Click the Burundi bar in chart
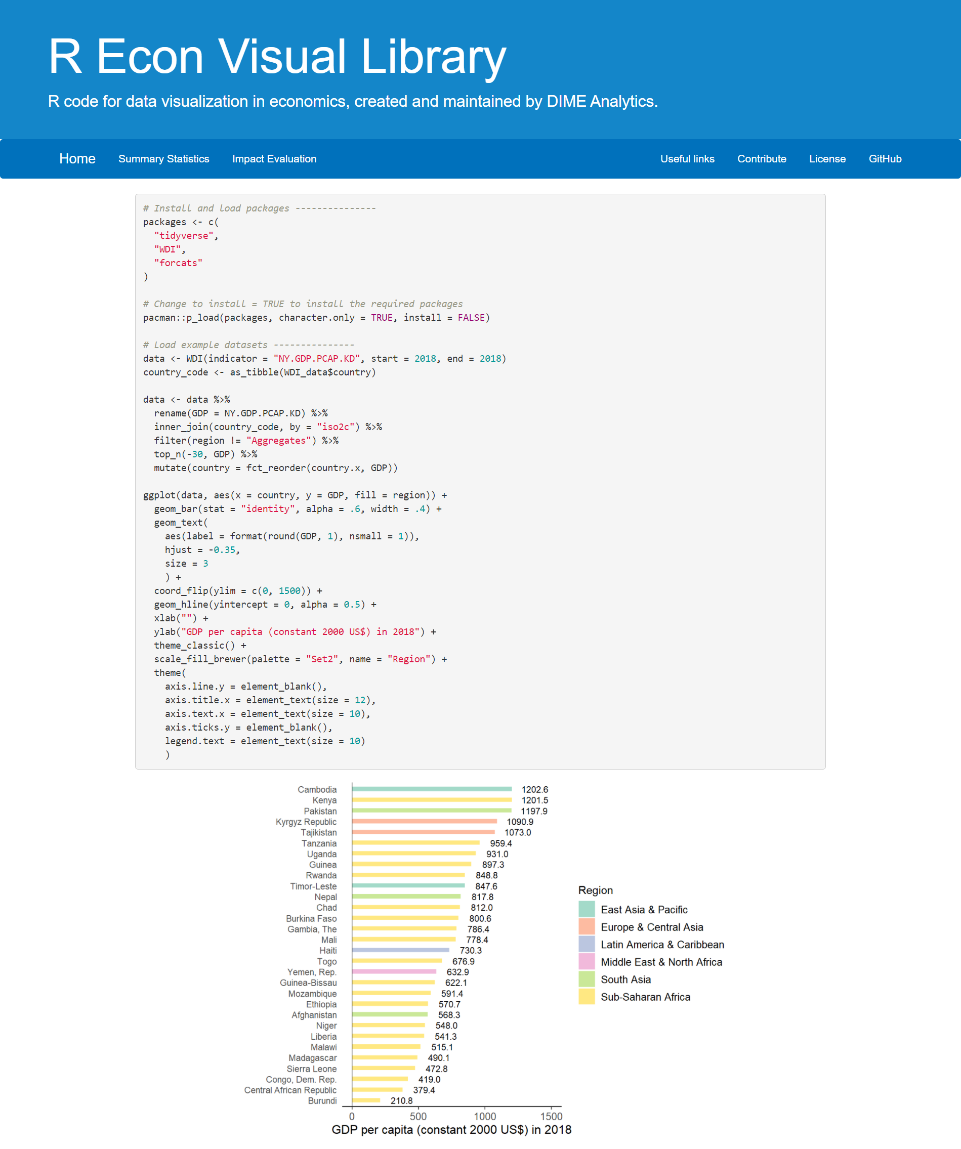 [365, 1100]
